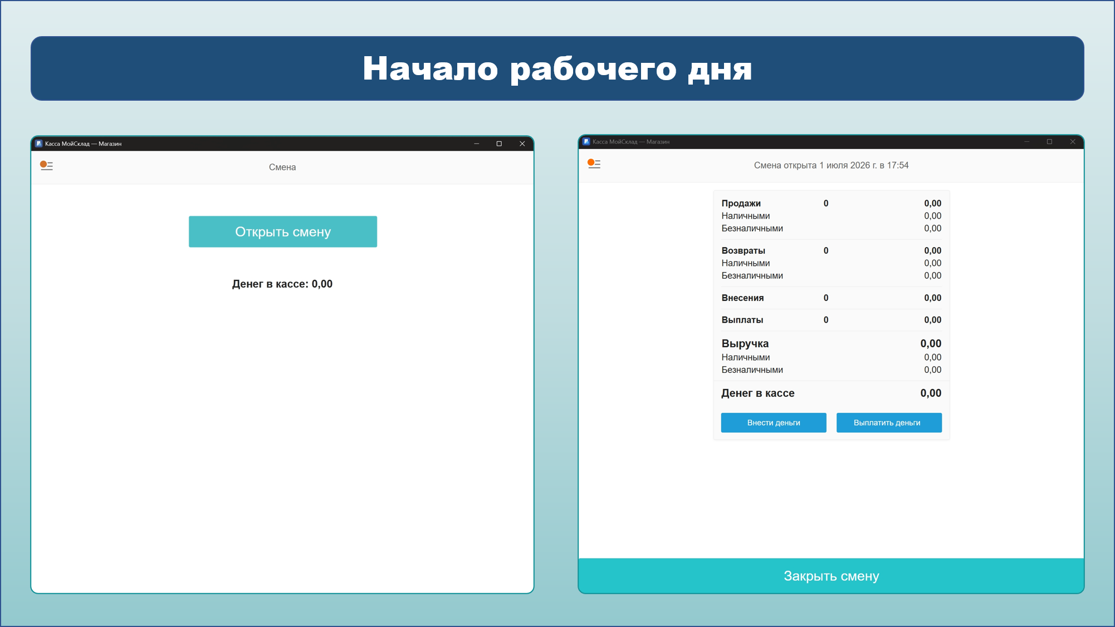Click the Выручка total amount 0,00
The height and width of the screenshot is (627, 1115).
(931, 344)
